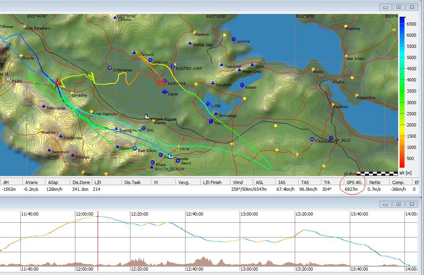The image size is (424, 275).
Task: Click the Ptoon Oros peak triangle
Action: tap(239, 70)
